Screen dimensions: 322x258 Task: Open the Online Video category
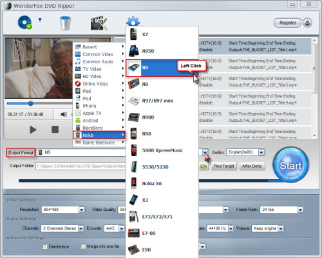point(99,84)
